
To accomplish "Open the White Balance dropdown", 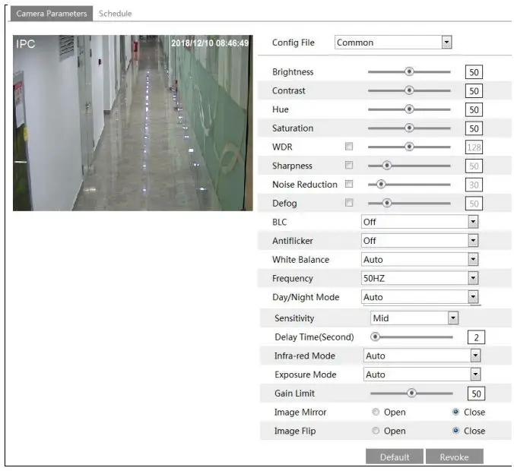I will pos(420,259).
